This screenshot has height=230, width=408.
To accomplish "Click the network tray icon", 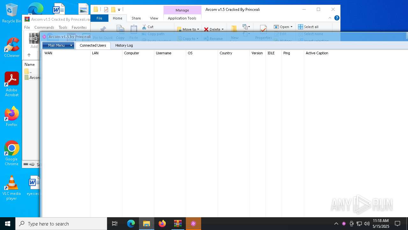I will (359, 224).
